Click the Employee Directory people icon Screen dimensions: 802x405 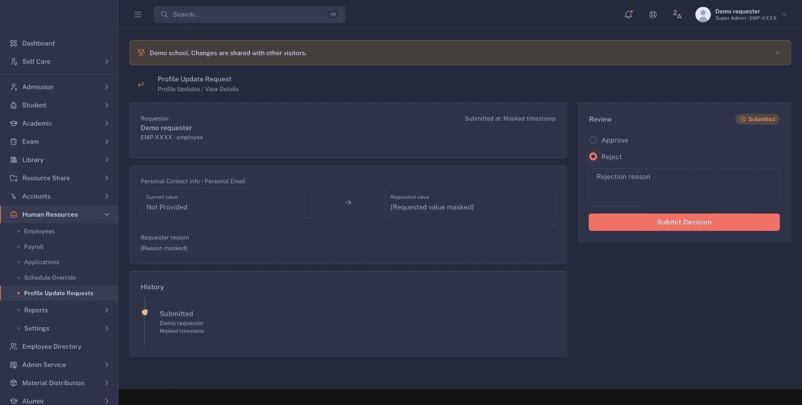pyautogui.click(x=14, y=347)
